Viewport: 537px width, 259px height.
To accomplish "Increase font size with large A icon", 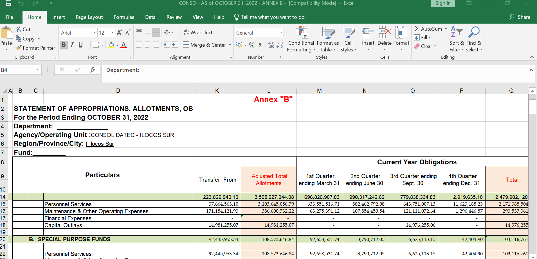I will tap(119, 33).
